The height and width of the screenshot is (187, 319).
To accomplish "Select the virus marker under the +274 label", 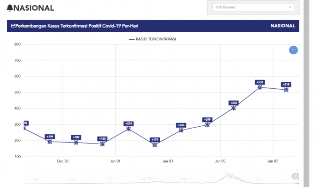I will (128, 129).
